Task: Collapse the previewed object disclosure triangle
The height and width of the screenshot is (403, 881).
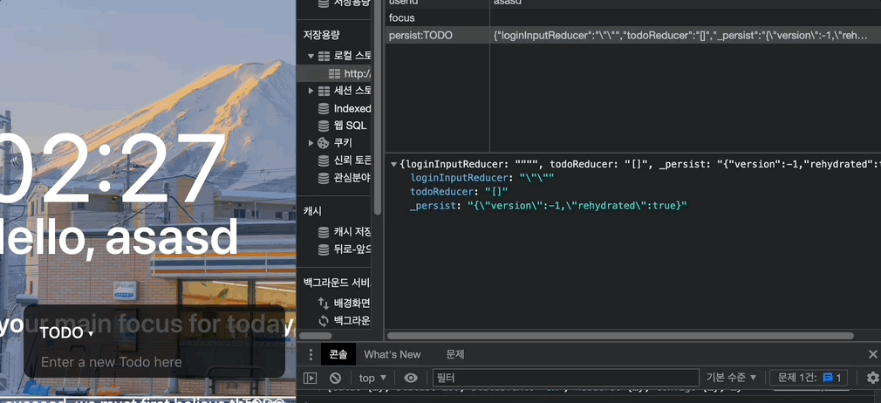Action: [x=394, y=164]
